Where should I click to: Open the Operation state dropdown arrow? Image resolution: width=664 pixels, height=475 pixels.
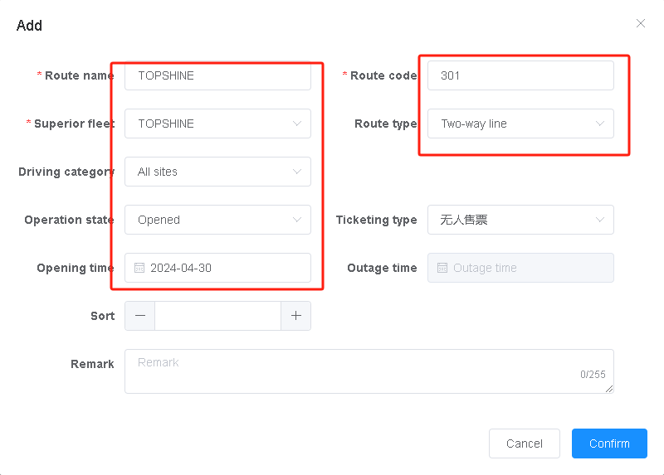(297, 220)
